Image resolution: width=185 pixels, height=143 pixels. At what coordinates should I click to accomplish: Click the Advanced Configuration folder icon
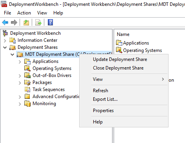27,97
